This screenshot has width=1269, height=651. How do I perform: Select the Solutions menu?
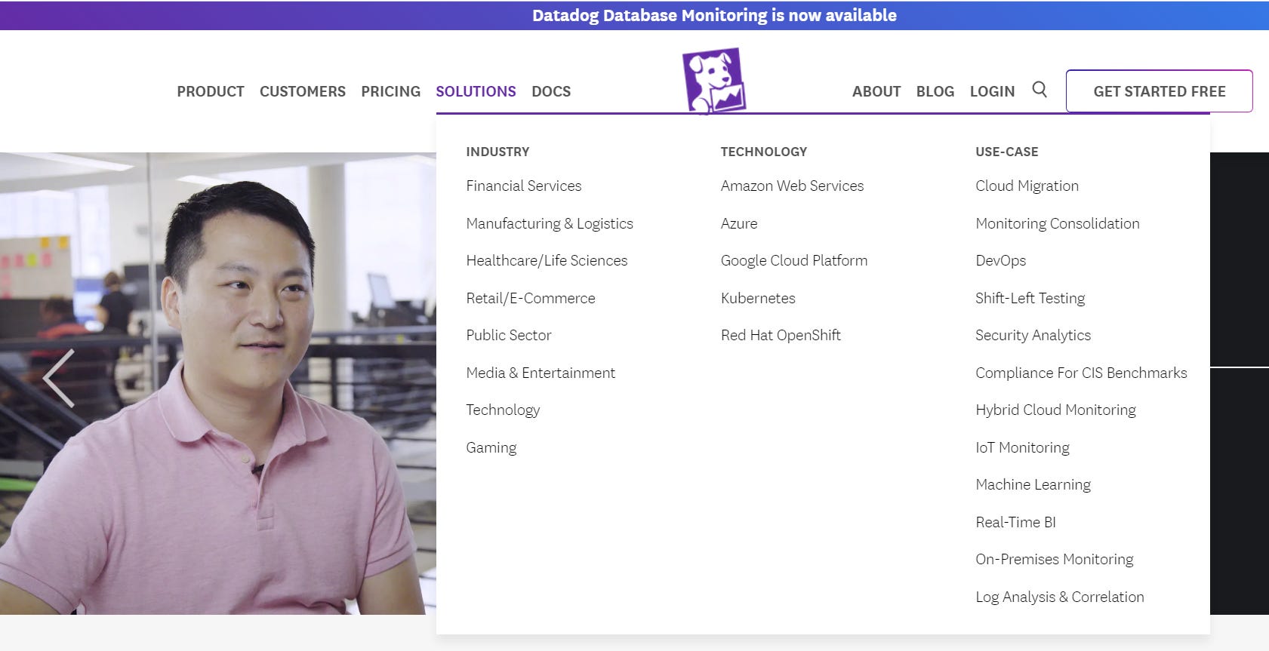[x=476, y=91]
